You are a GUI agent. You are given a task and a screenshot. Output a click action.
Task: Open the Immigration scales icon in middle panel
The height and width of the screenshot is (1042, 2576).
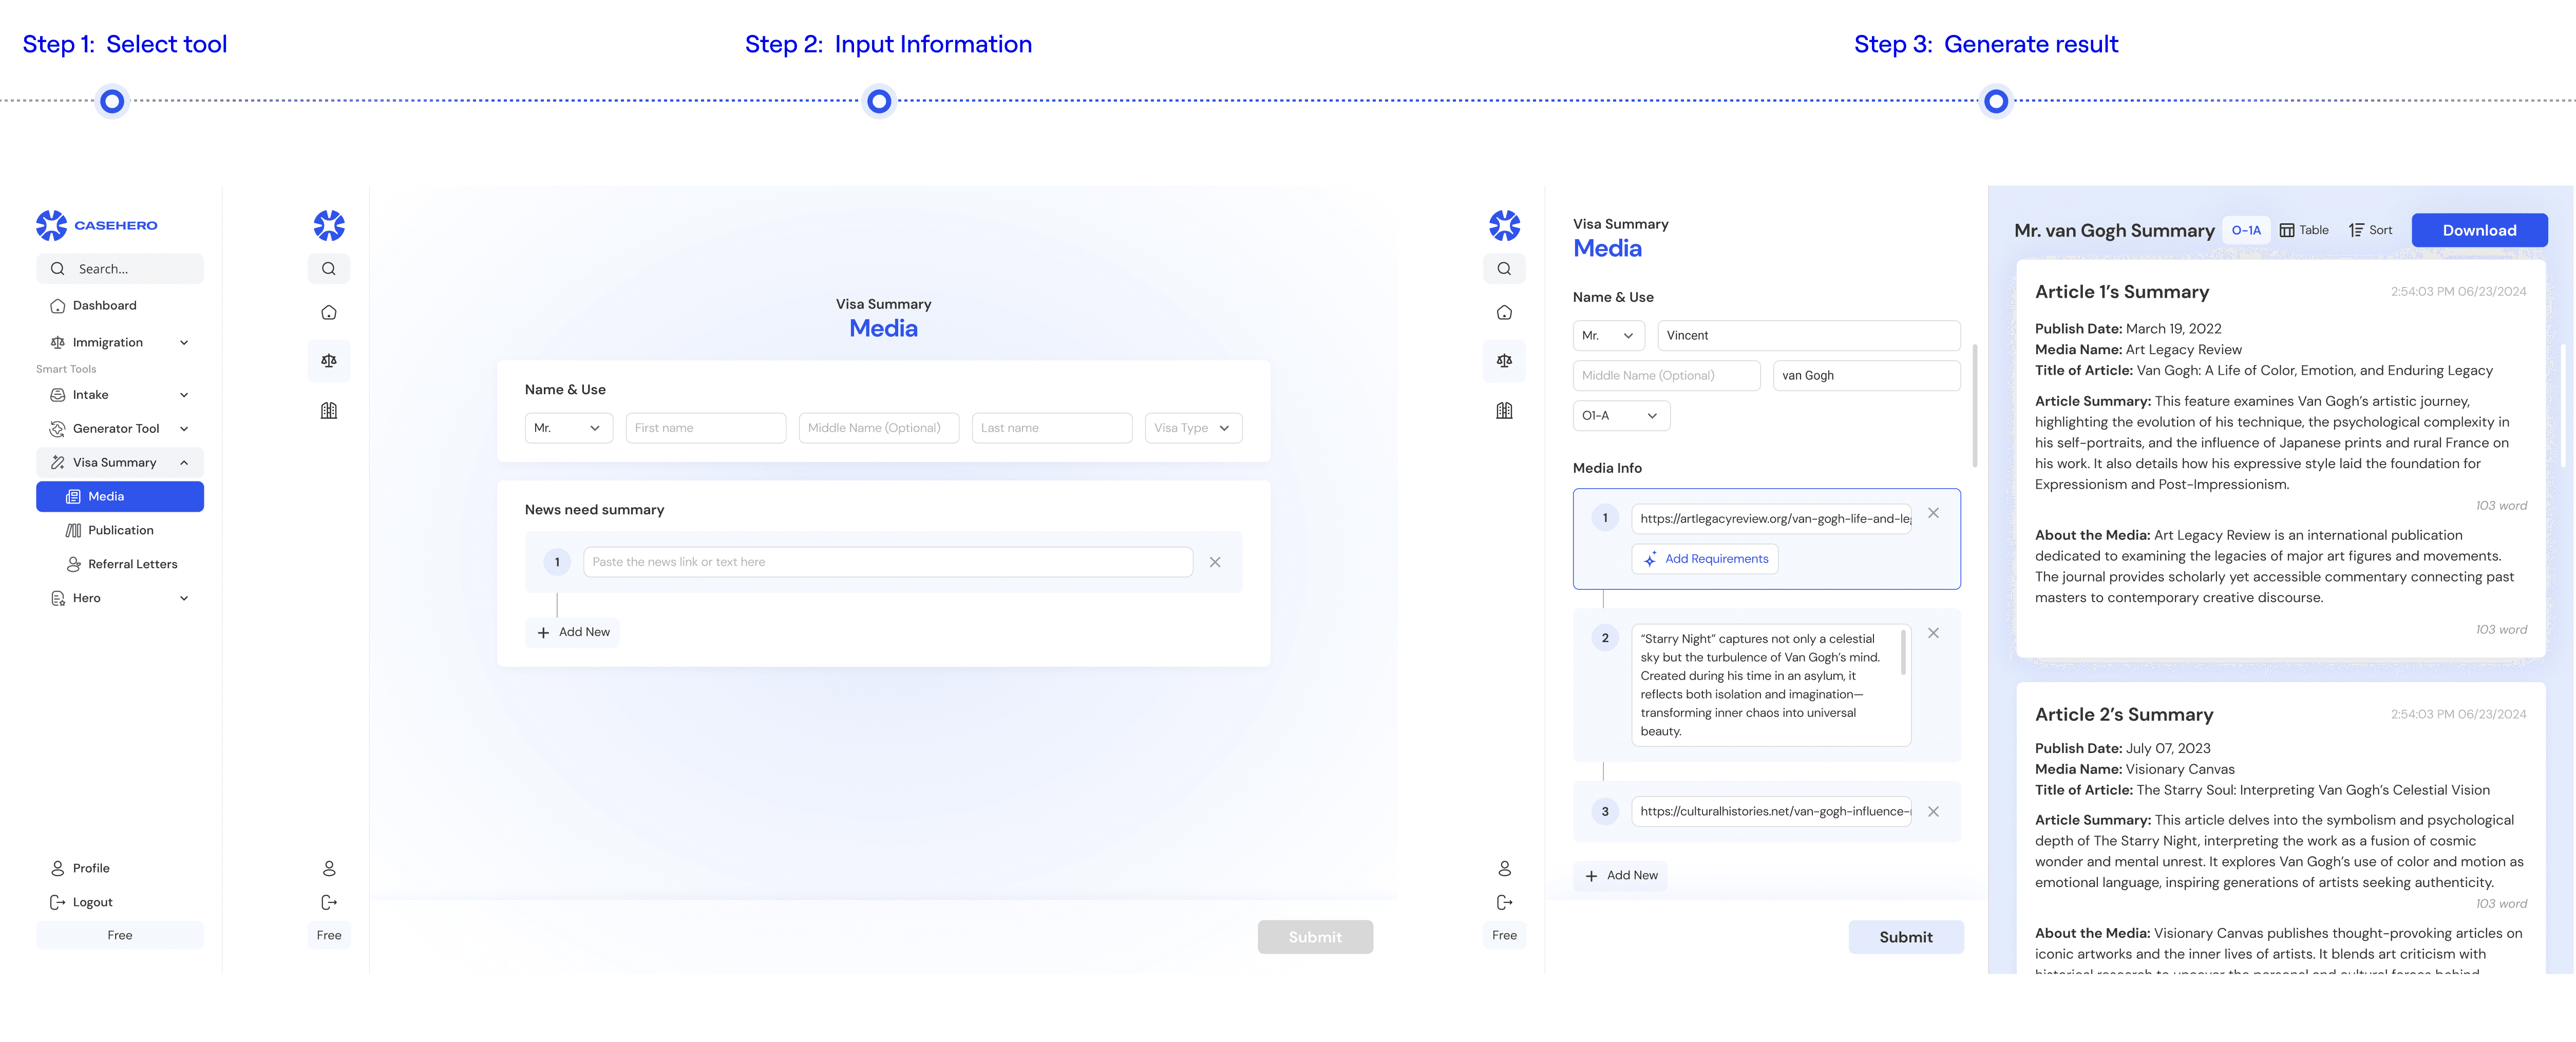[x=329, y=361]
